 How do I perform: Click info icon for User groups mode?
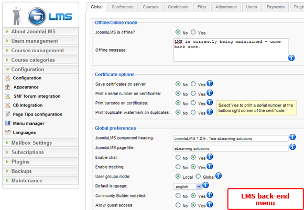219,176
